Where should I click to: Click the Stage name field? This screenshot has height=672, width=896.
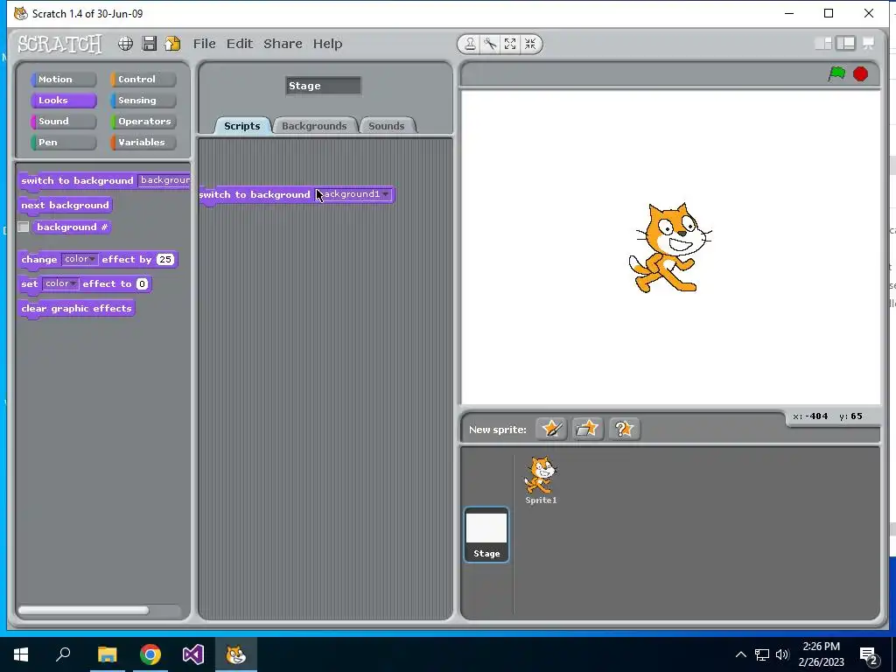324,86
